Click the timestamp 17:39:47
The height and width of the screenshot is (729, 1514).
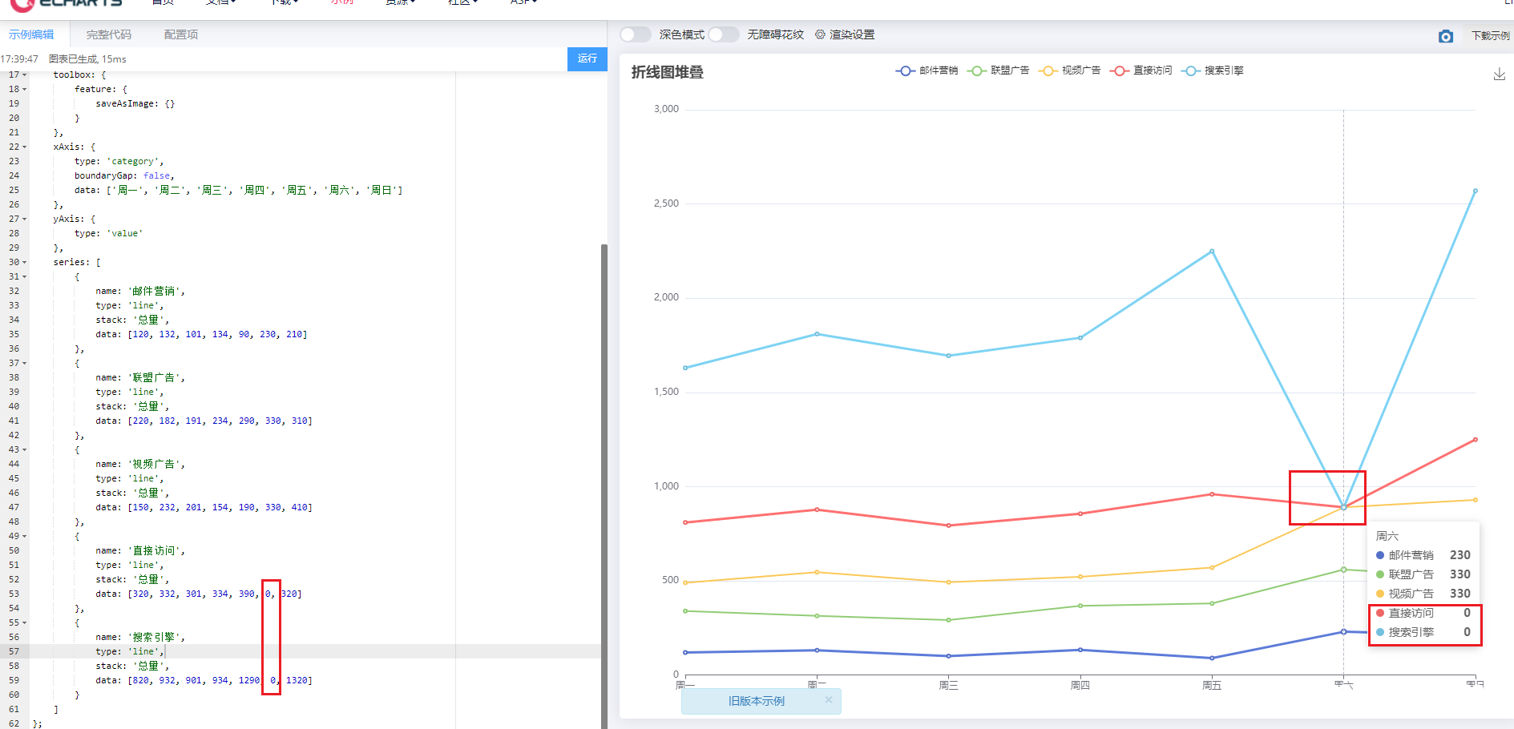(19, 59)
